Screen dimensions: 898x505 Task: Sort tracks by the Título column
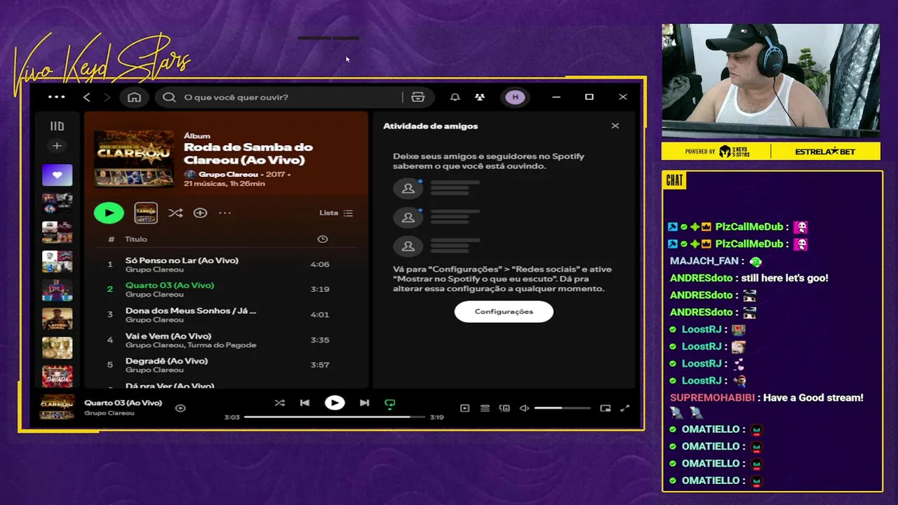click(136, 239)
